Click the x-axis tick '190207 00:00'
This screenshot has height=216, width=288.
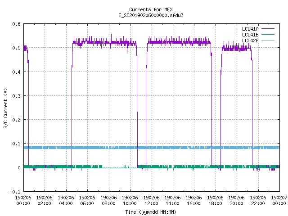[279, 201]
